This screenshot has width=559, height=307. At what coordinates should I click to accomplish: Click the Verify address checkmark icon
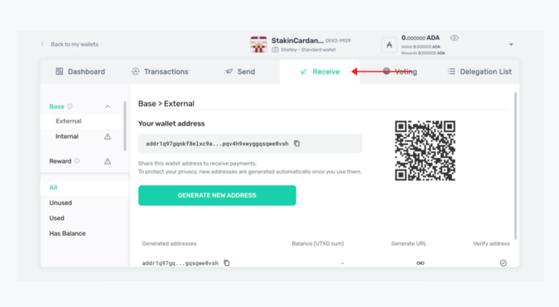(503, 263)
